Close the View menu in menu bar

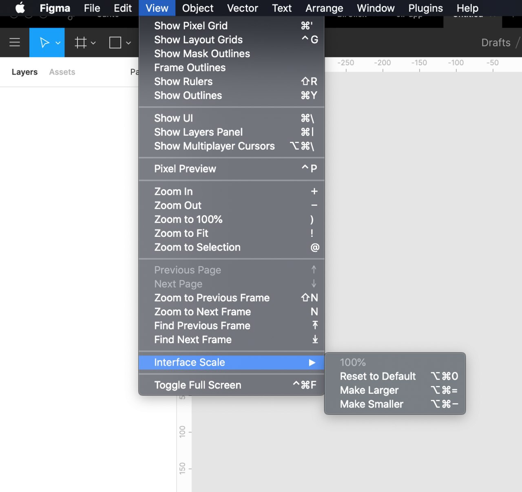[157, 8]
